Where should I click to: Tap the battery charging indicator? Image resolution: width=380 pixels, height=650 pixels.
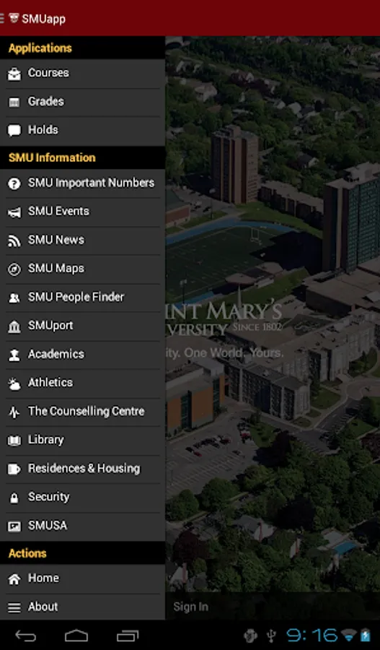point(366,636)
